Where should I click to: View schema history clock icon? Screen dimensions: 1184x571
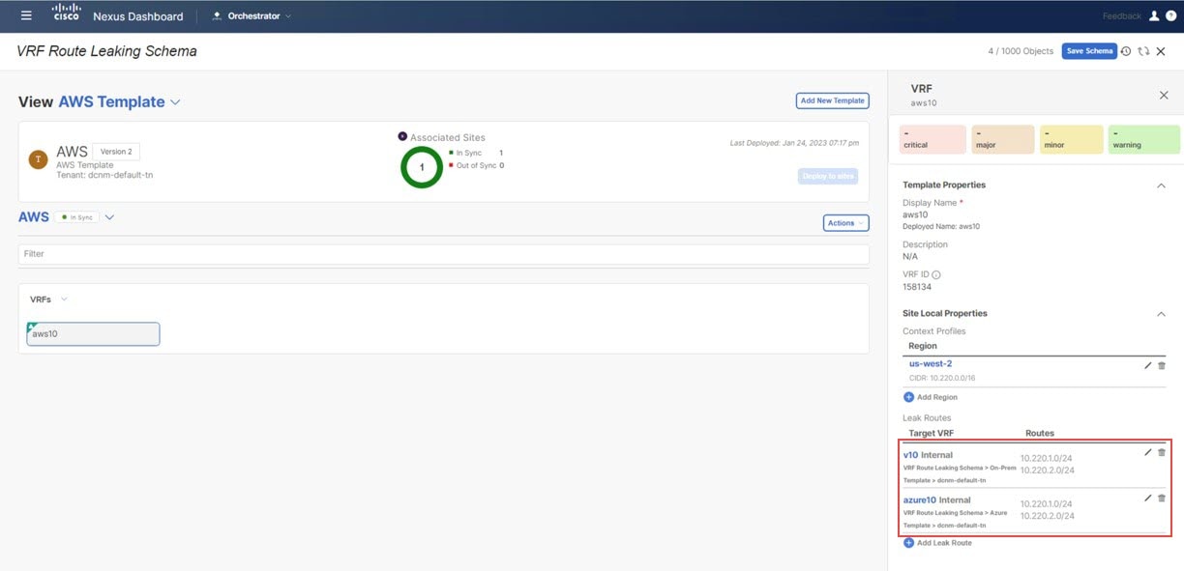(1126, 51)
